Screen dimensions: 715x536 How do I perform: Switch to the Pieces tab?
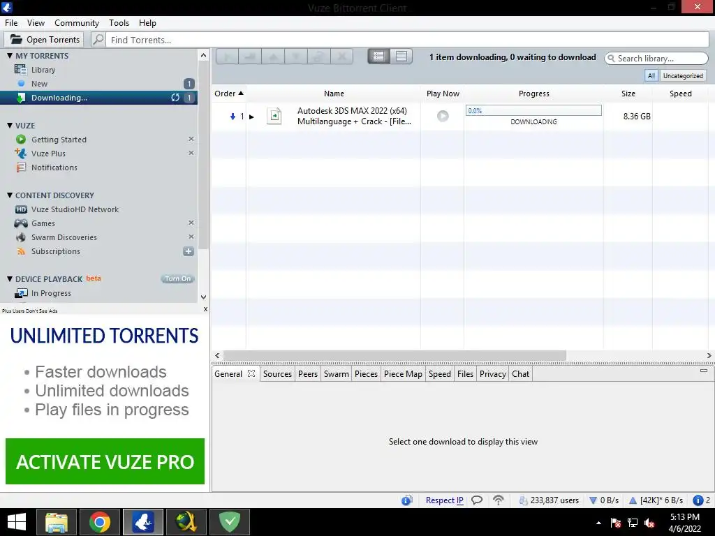tap(366, 374)
